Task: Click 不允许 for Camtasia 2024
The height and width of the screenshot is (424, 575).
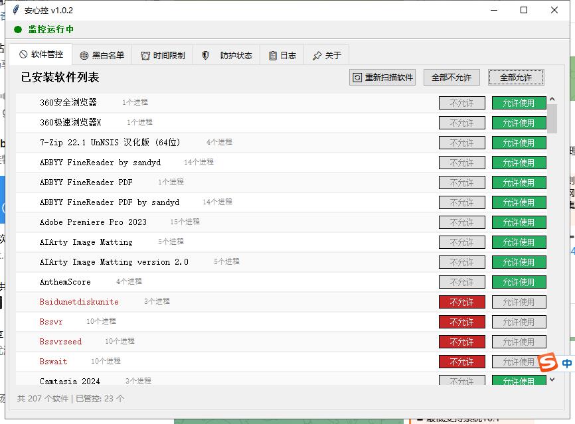Action: [462, 380]
